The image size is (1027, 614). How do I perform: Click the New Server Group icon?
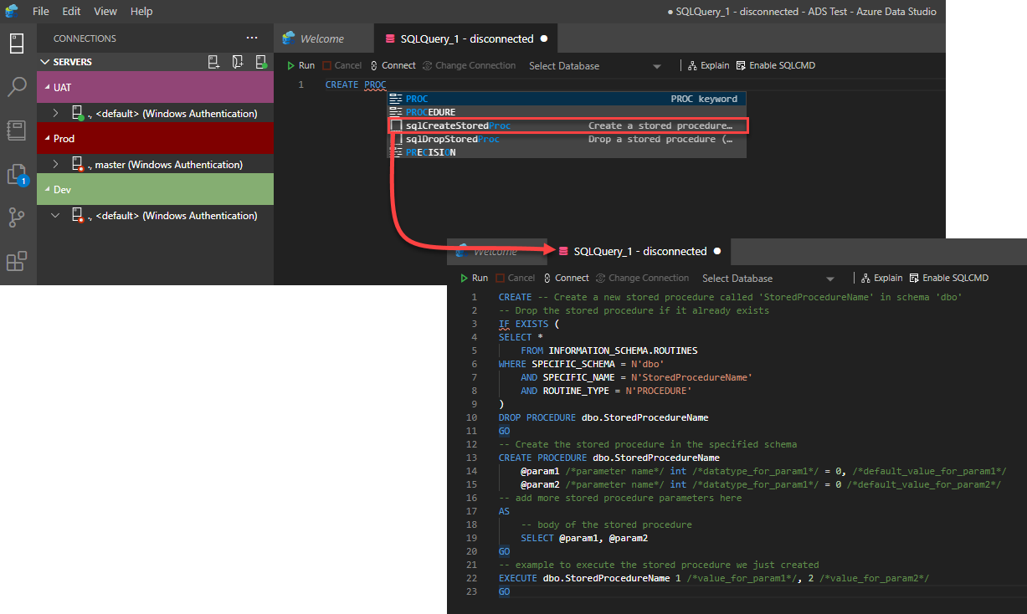(238, 62)
